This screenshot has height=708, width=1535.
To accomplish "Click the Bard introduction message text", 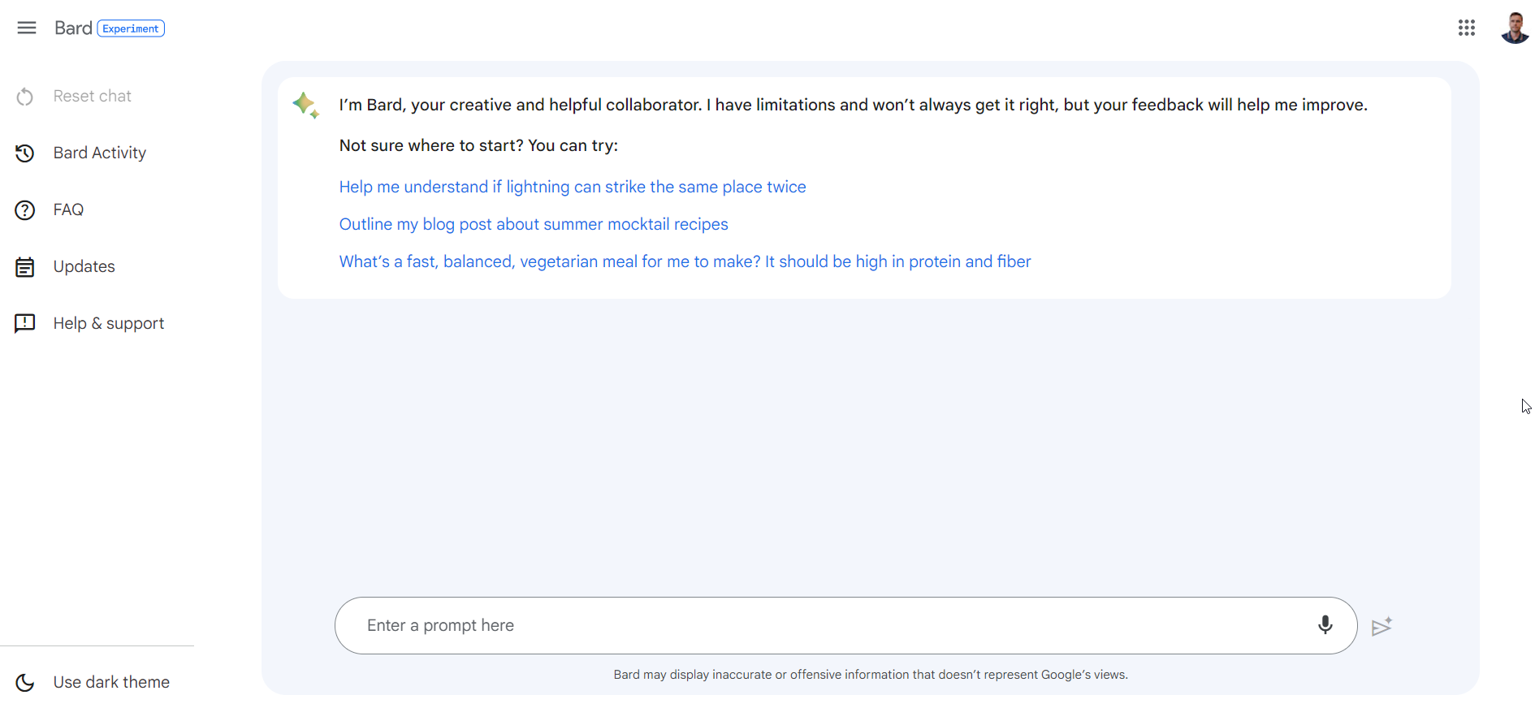I will (x=854, y=106).
